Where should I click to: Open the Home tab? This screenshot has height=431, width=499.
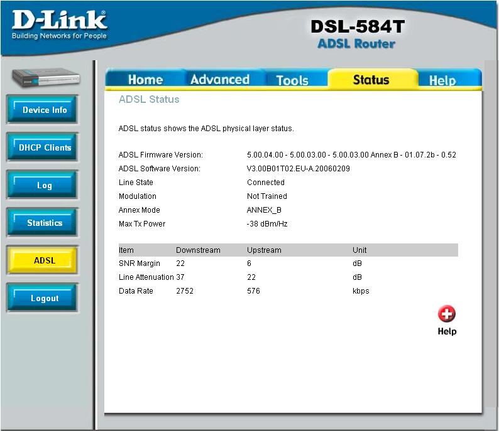click(145, 80)
